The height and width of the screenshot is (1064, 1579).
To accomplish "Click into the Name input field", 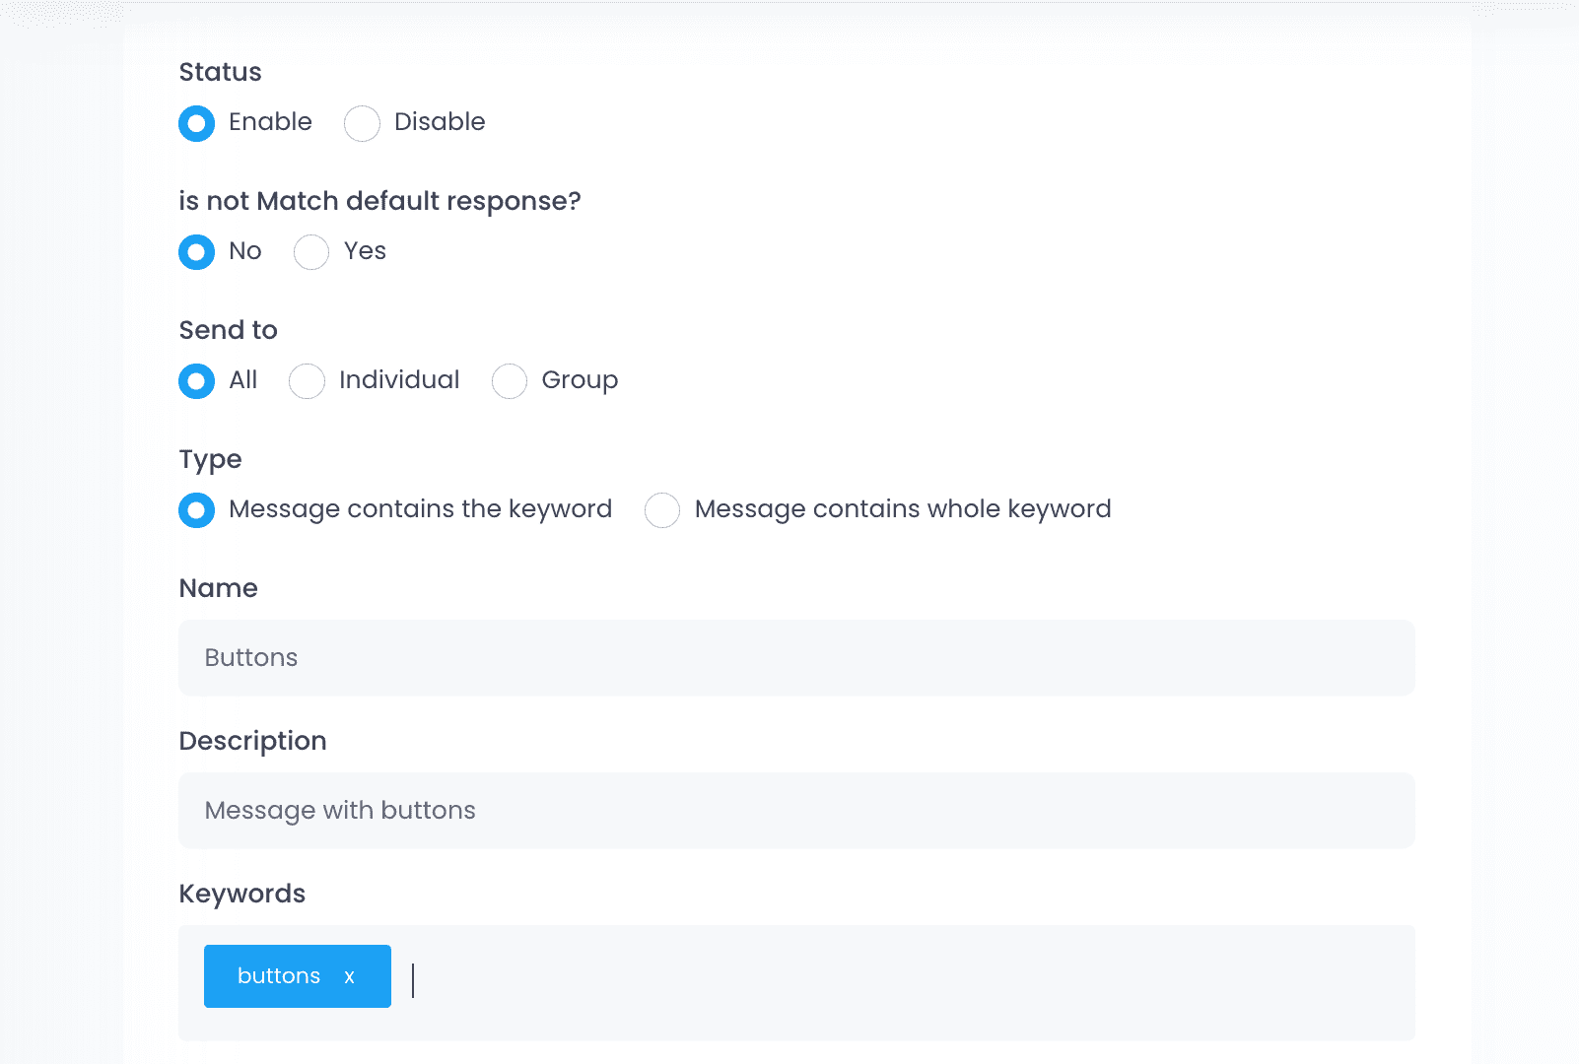I will pos(796,658).
